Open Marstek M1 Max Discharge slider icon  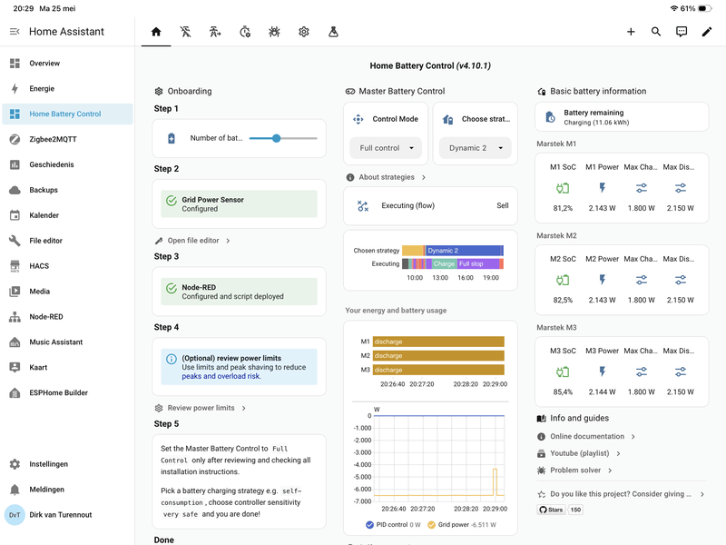tap(680, 188)
